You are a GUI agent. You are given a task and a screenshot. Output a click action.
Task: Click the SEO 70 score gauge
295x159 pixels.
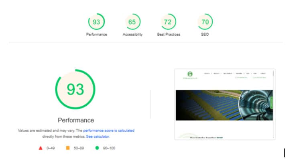(x=205, y=22)
